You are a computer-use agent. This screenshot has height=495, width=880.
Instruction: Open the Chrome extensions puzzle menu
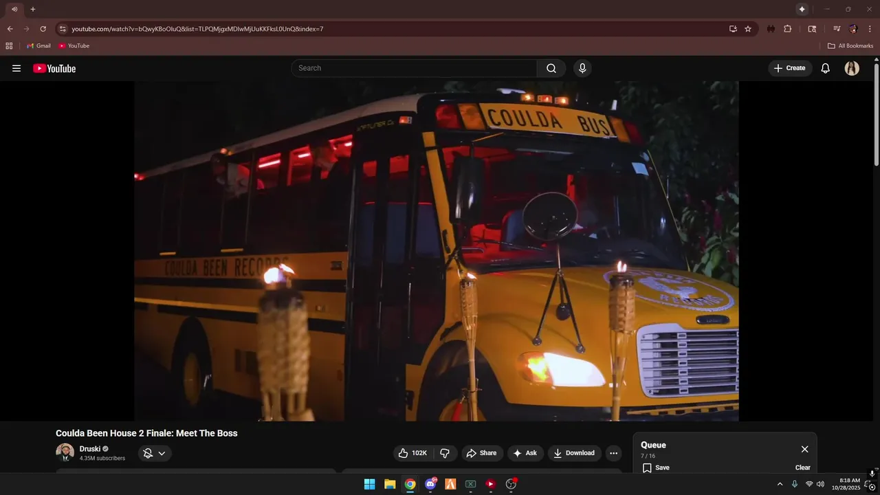point(788,29)
